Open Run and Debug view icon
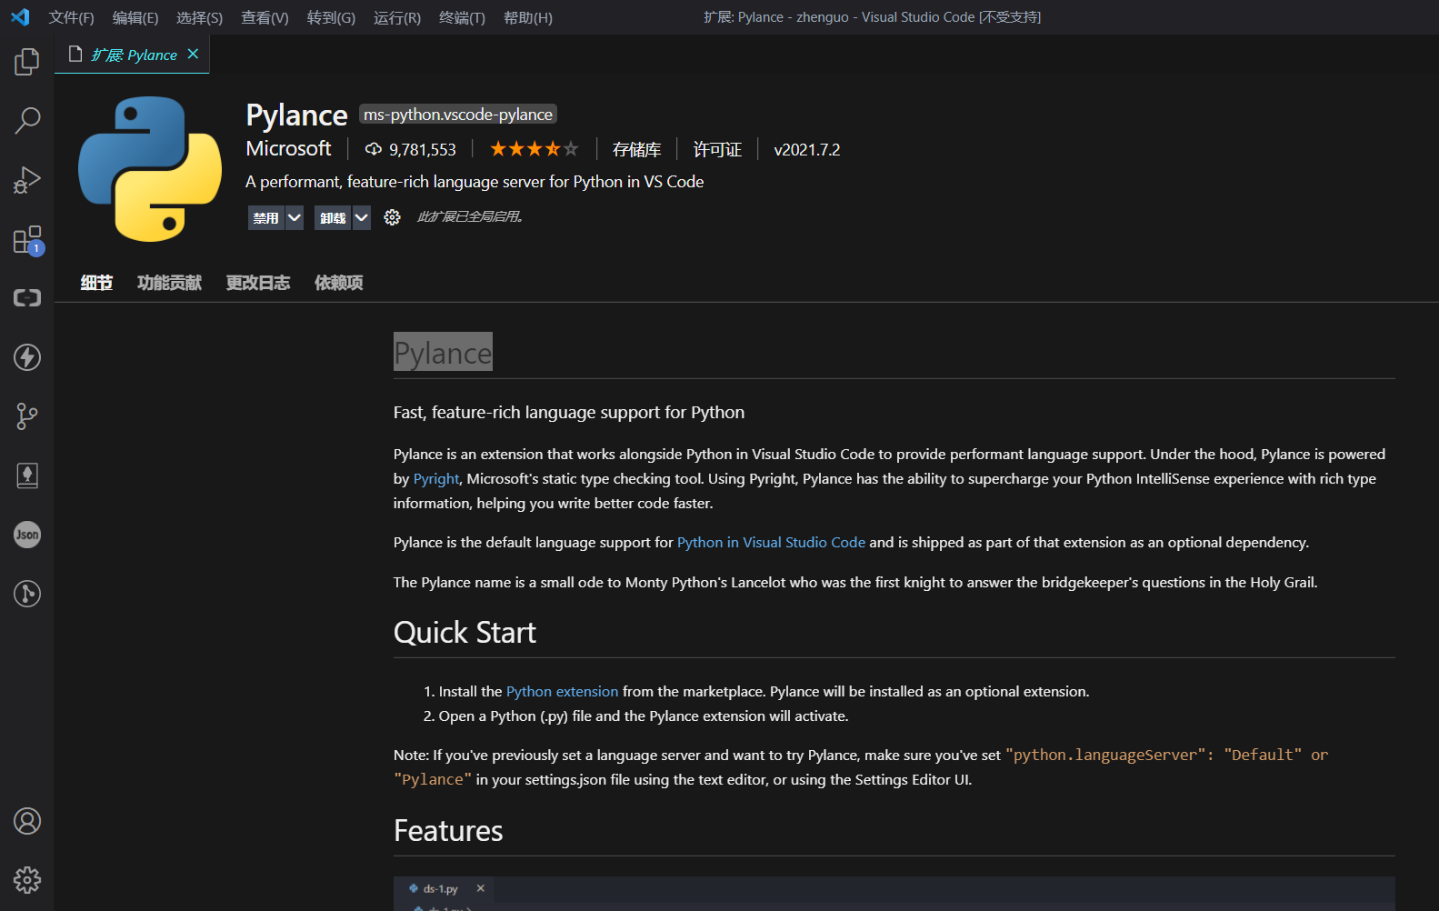Screen dimensions: 1439x911 [x=27, y=180]
